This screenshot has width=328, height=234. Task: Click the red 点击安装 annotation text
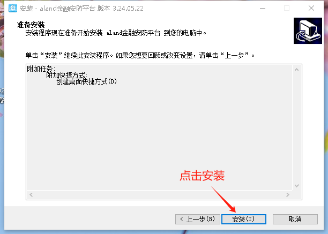(x=202, y=176)
